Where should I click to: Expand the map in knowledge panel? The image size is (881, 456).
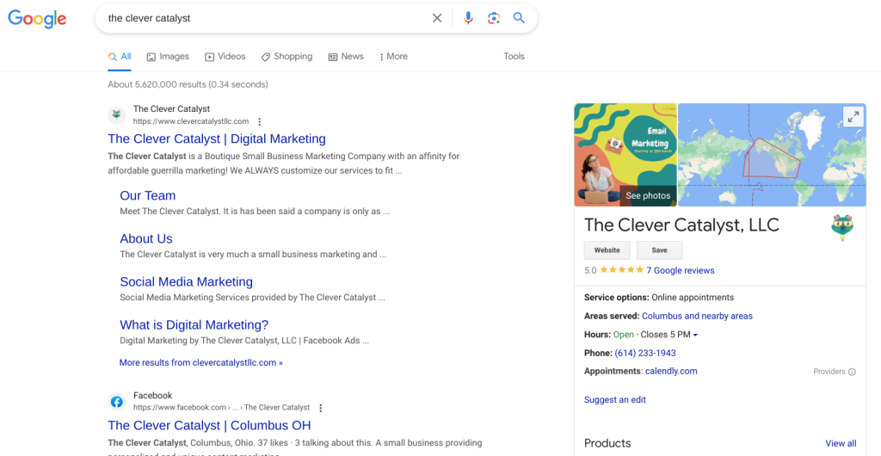coord(853,117)
